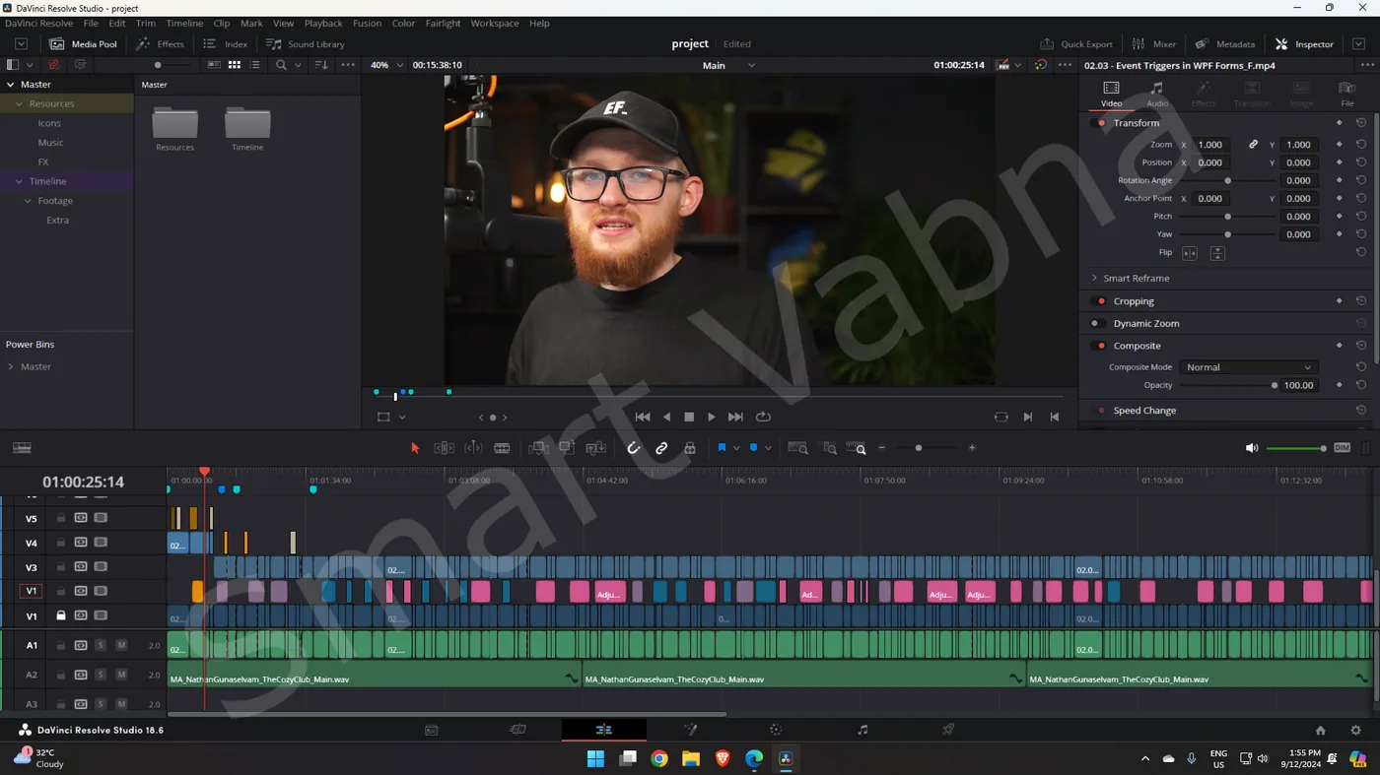Open the Timeline menu
This screenshot has height=775, width=1380.
click(x=184, y=24)
